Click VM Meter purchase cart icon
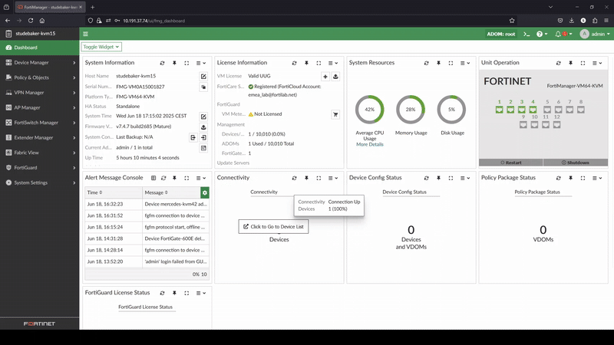 point(335,114)
